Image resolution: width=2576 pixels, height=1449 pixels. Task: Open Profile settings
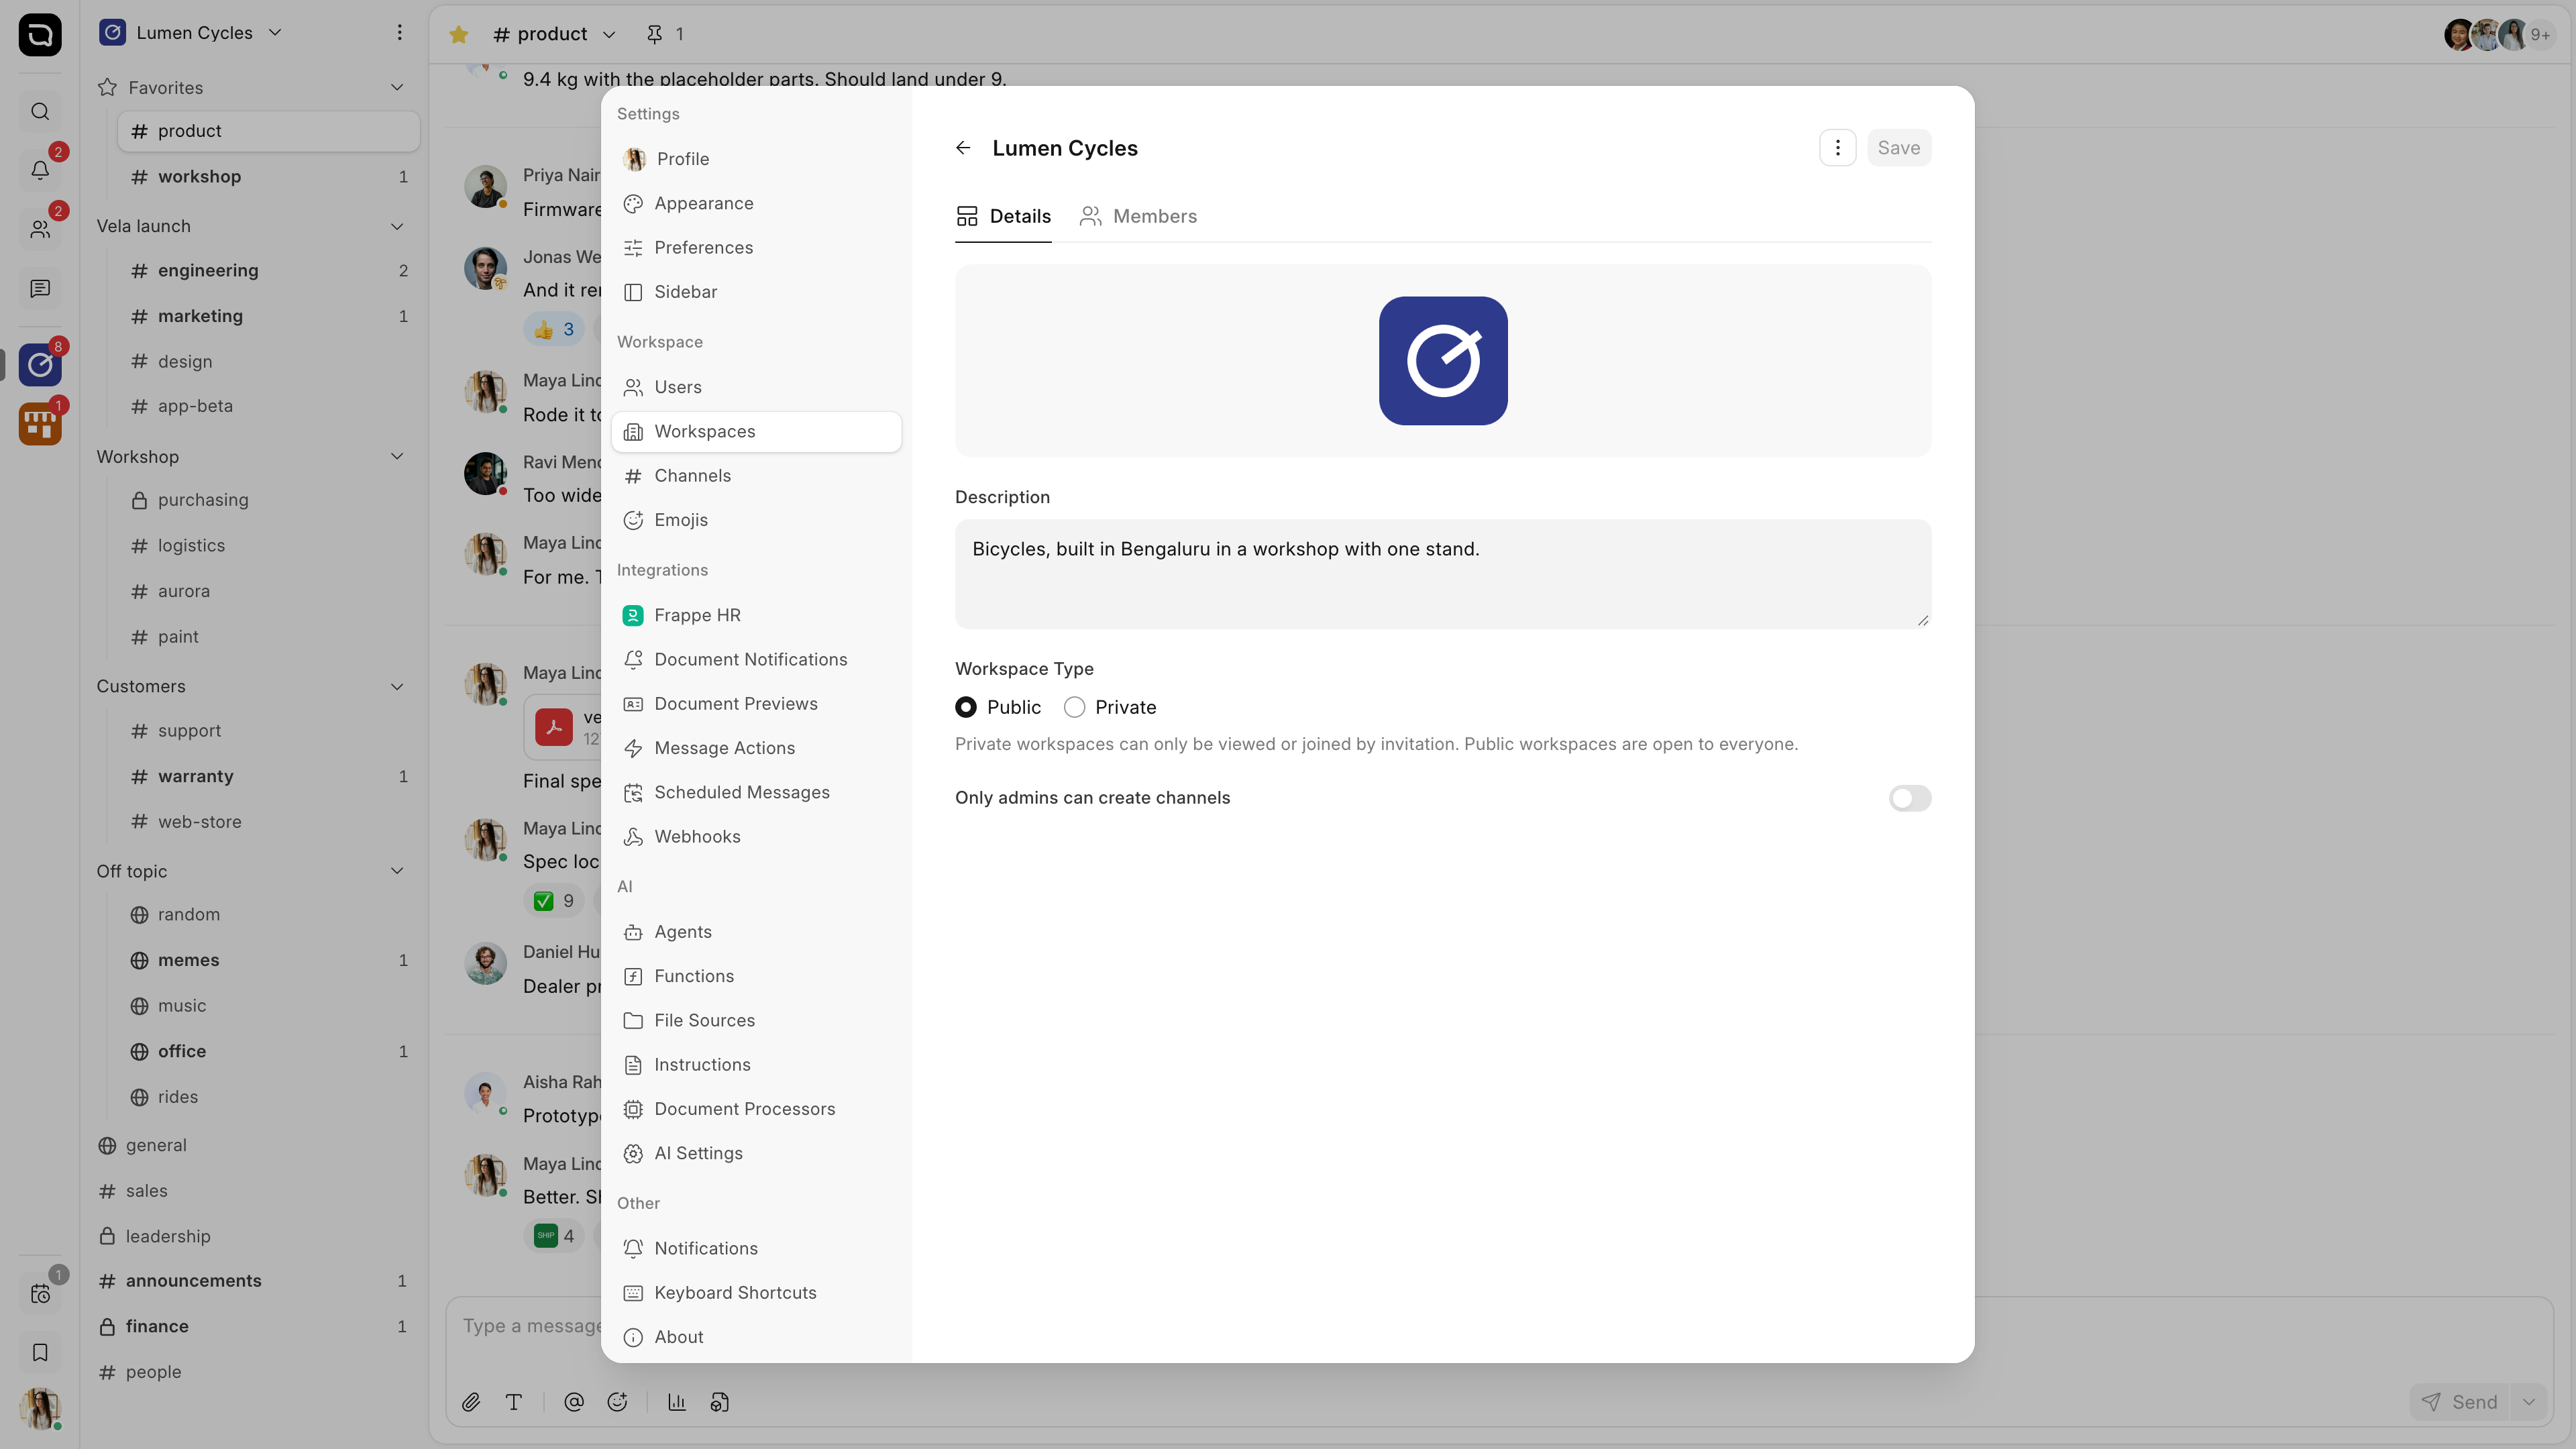pos(756,159)
